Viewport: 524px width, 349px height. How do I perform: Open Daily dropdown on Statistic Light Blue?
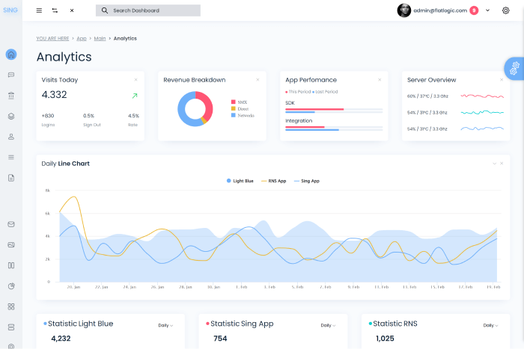(x=165, y=325)
